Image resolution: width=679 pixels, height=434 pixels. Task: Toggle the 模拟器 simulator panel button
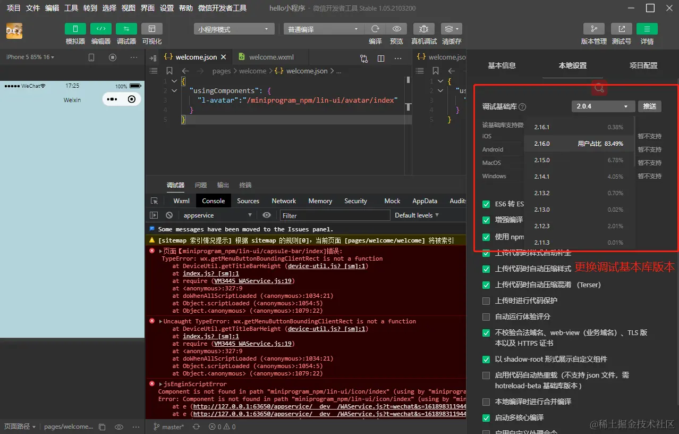(x=75, y=29)
